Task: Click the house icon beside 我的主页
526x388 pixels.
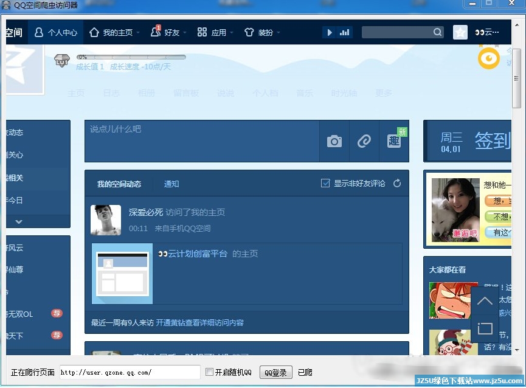Action: tap(94, 32)
